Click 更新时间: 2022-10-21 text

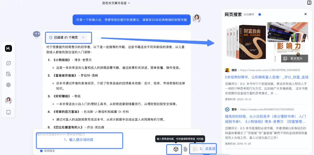[238, 99]
